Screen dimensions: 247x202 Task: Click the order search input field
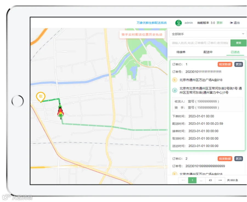[200, 43]
